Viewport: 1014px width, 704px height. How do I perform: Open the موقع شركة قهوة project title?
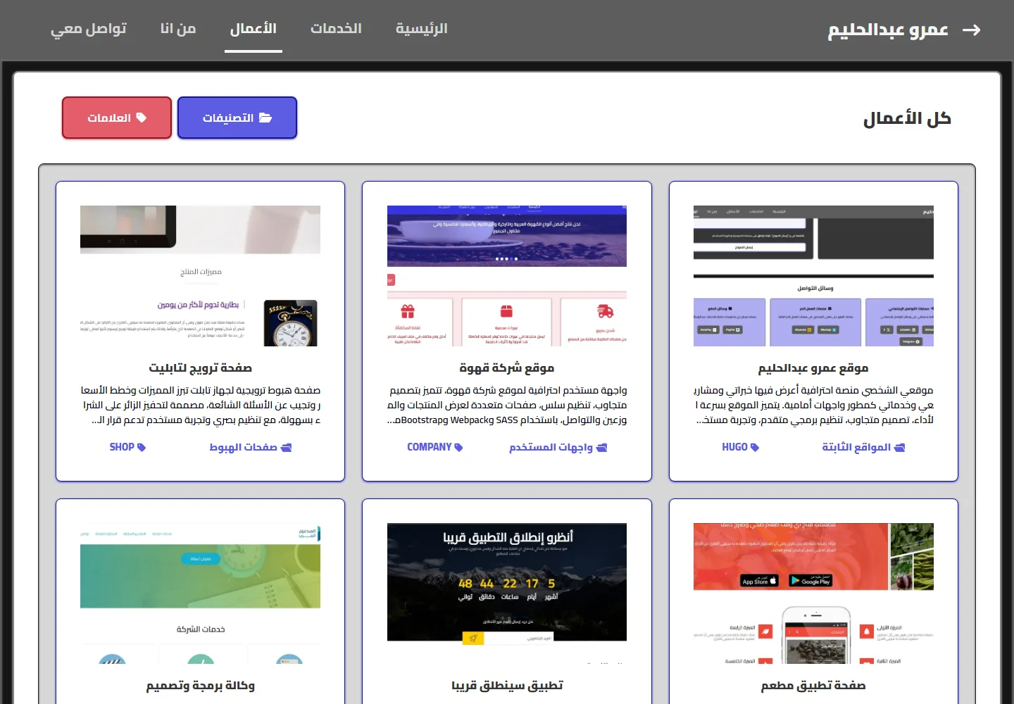[x=507, y=368]
